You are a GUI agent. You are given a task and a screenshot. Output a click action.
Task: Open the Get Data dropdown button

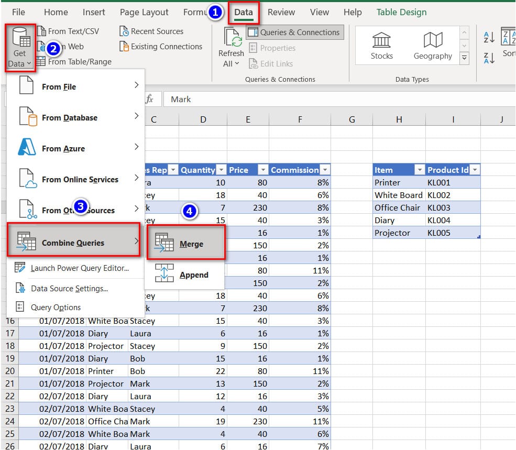point(20,48)
